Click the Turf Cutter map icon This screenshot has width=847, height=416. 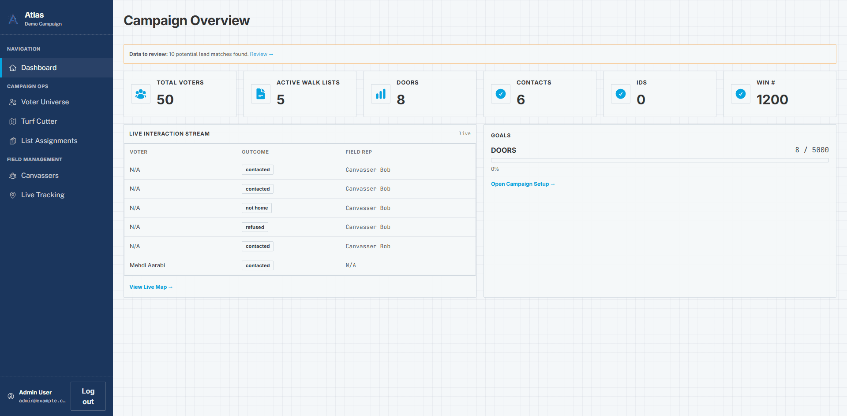tap(13, 121)
